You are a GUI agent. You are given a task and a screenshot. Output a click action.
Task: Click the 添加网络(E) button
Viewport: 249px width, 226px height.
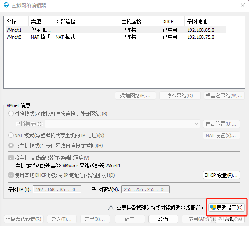136,96
